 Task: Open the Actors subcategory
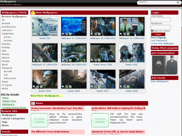[7, 37]
